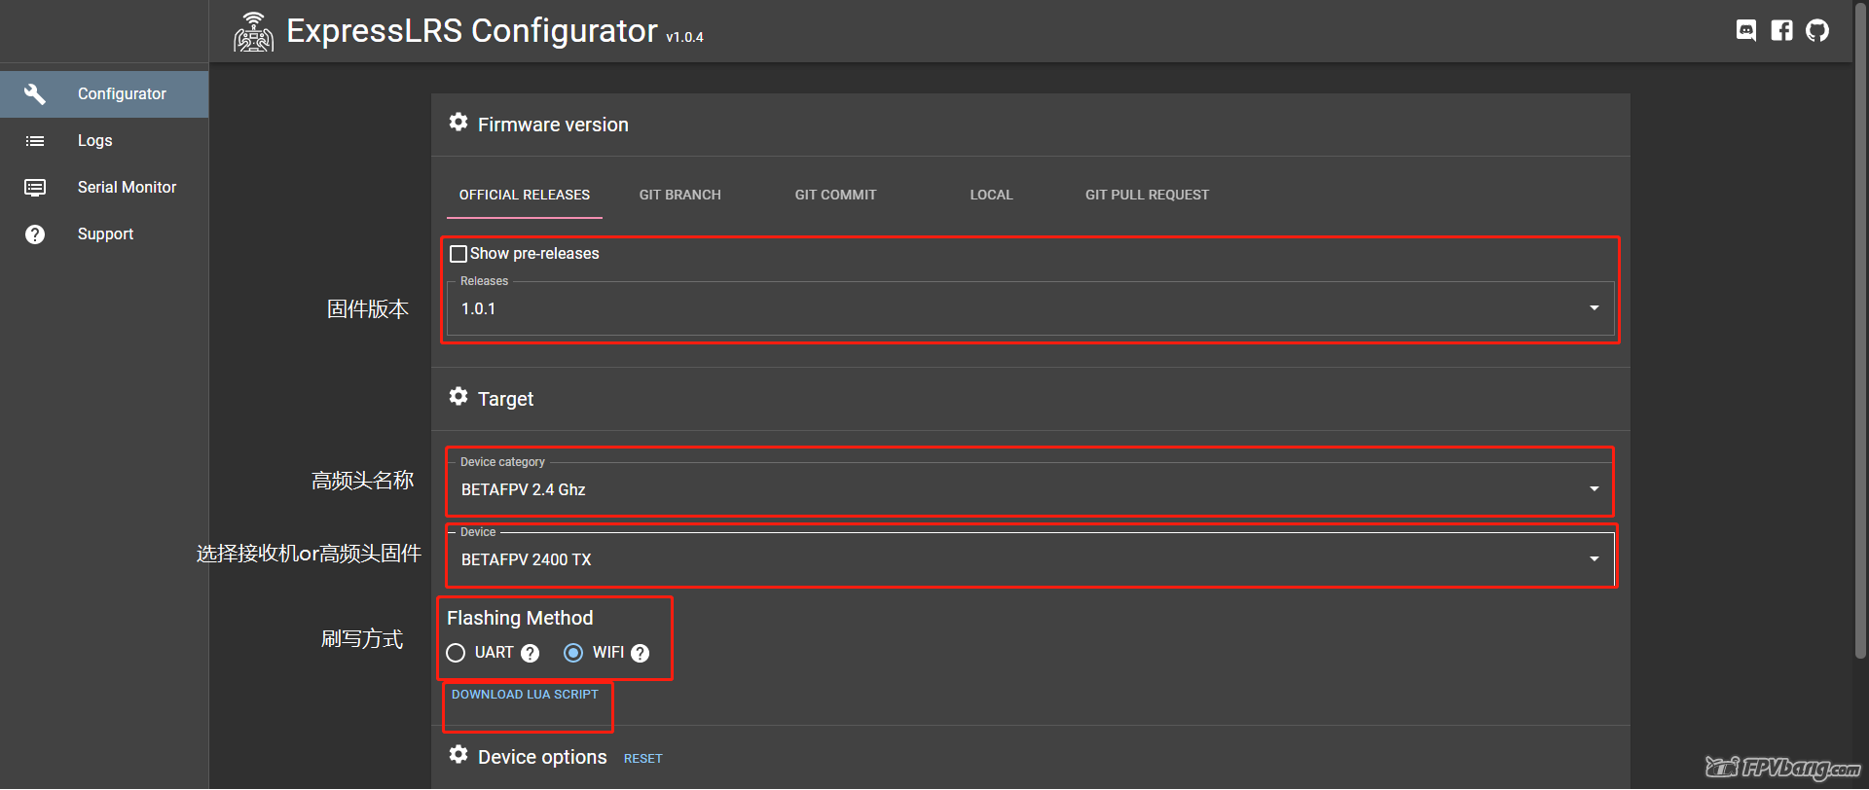Select the WIFI radio button
Image resolution: width=1869 pixels, height=790 pixels.
(573, 653)
